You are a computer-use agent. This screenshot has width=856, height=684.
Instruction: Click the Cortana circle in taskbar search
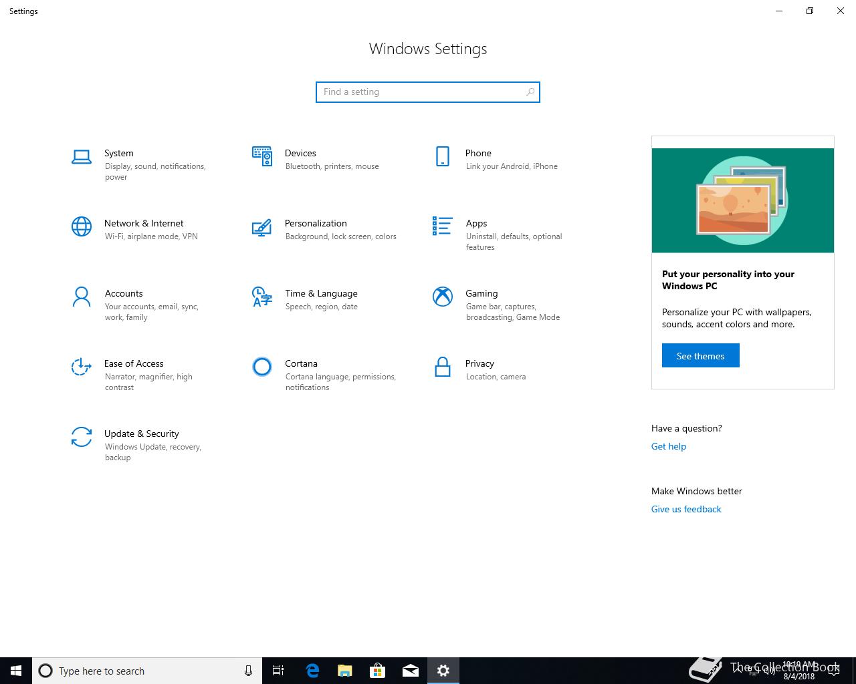click(45, 671)
